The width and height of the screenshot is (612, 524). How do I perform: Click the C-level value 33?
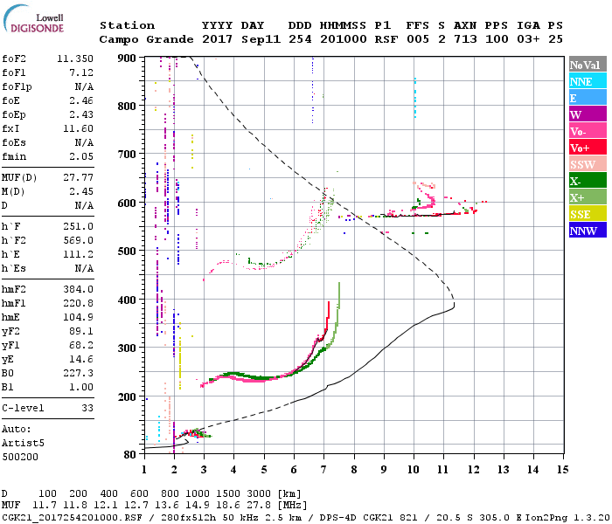pyautogui.click(x=87, y=408)
